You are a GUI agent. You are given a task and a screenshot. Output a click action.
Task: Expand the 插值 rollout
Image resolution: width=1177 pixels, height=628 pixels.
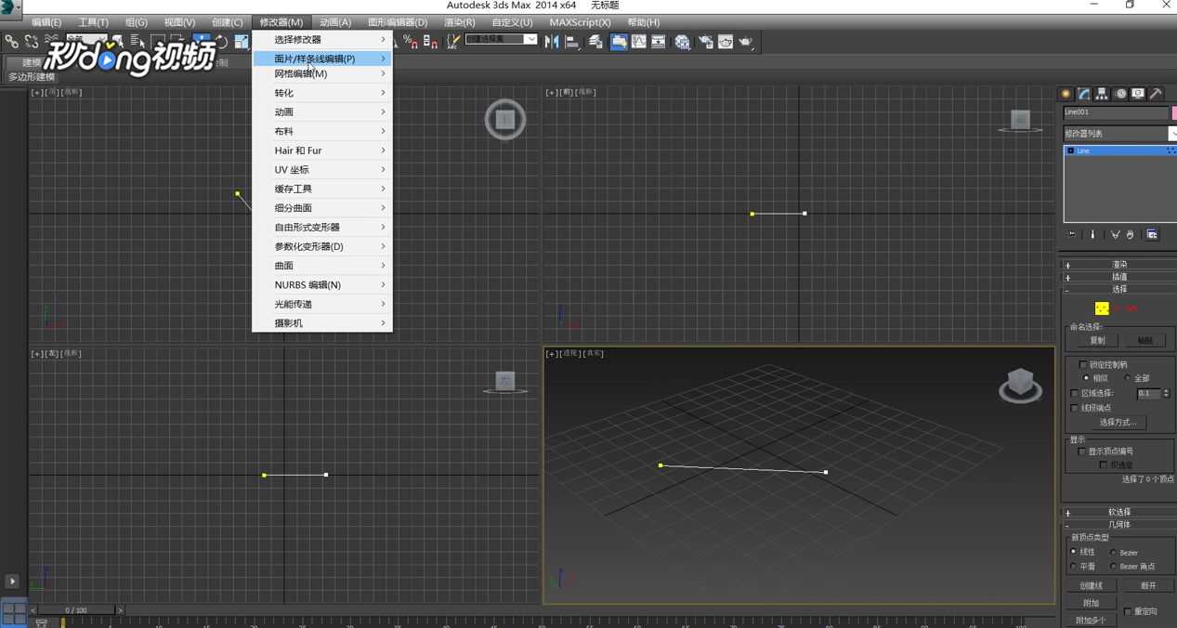click(1119, 277)
